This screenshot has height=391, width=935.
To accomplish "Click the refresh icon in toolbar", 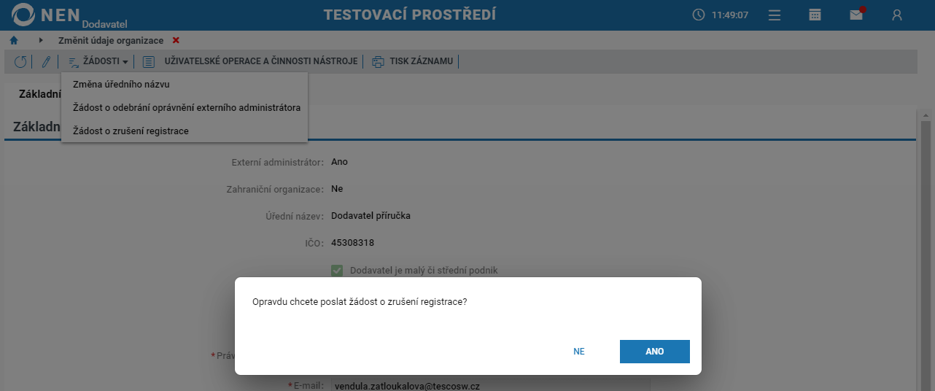I will pyautogui.click(x=20, y=62).
